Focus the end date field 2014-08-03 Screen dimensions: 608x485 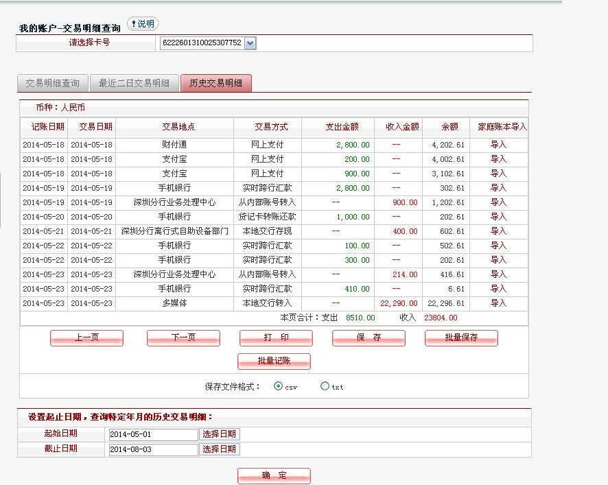(154, 450)
